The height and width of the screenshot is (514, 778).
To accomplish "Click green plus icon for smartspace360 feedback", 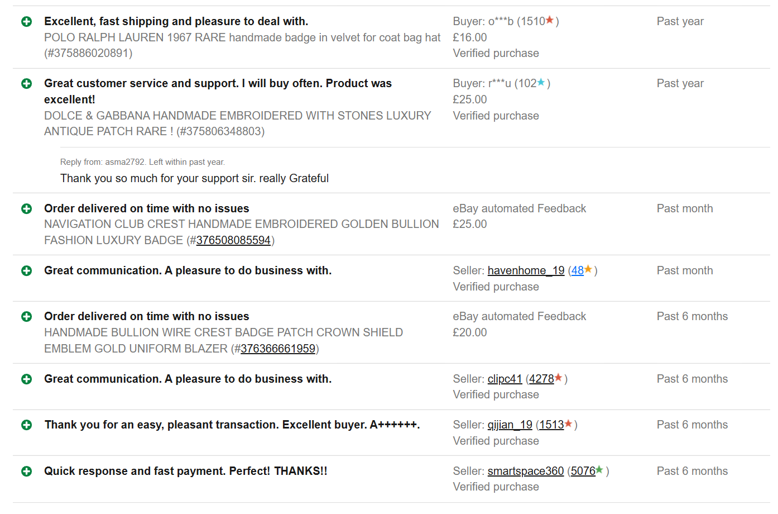I will pos(26,472).
